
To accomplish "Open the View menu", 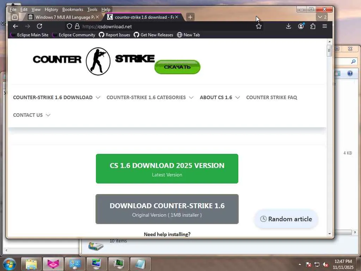I will click(36, 10).
